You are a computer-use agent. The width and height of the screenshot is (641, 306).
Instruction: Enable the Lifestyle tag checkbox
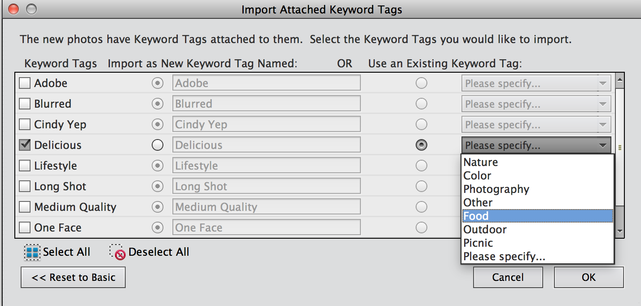click(x=25, y=166)
